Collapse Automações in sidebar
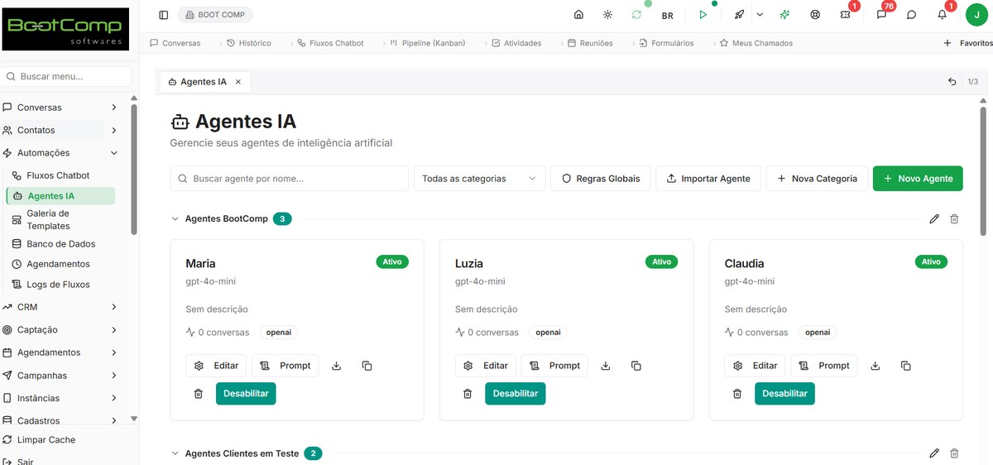The height and width of the screenshot is (465, 993). coord(60,153)
